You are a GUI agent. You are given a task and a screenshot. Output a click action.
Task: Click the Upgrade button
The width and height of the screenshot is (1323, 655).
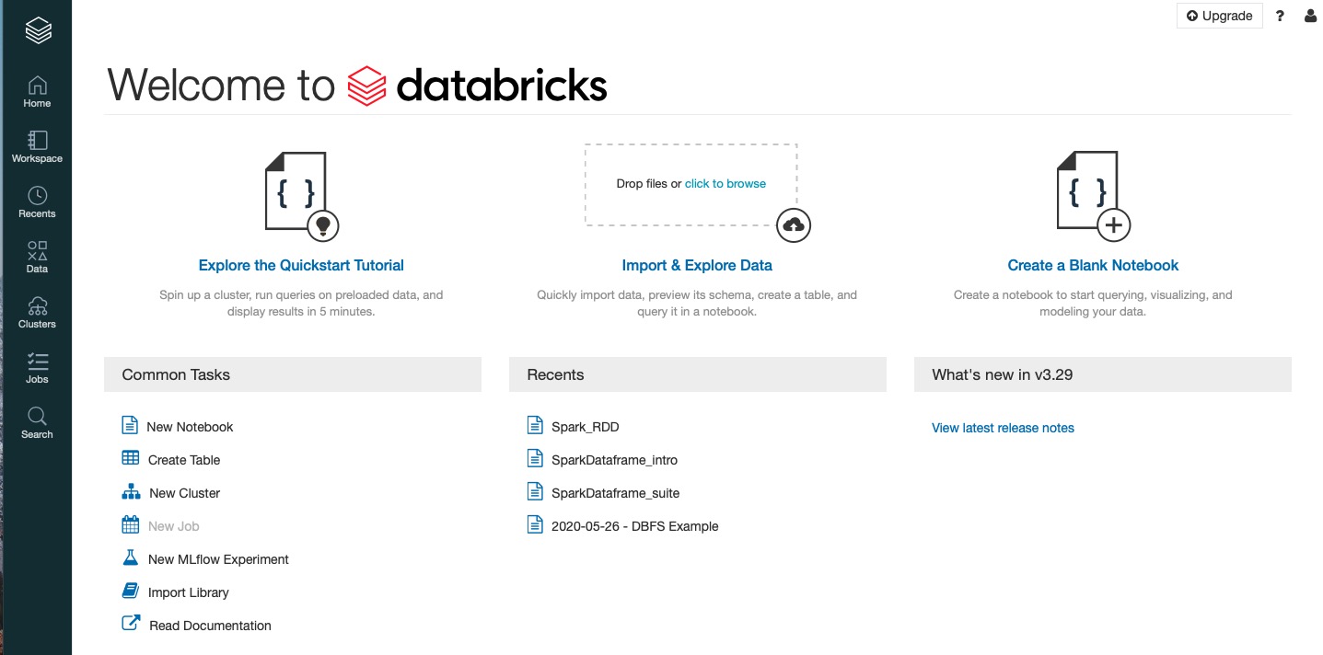tap(1219, 16)
